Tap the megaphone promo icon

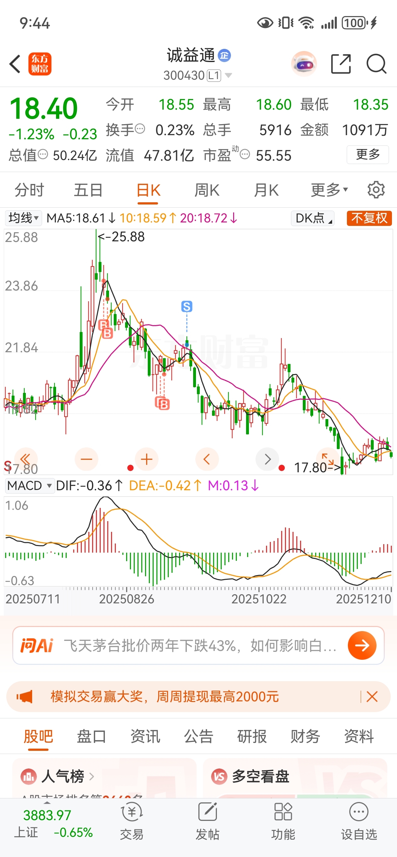tap(25, 696)
